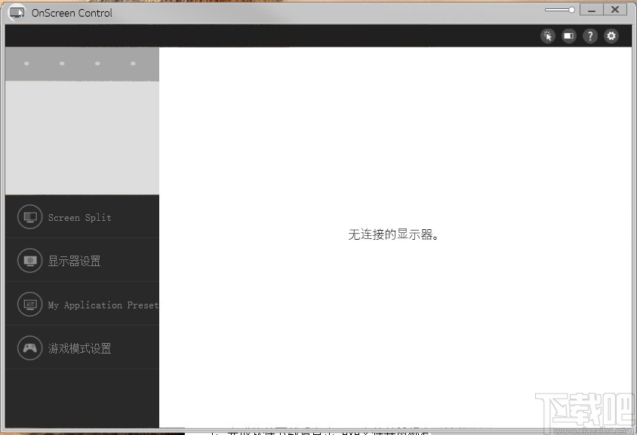Viewport: 637px width, 435px height.
Task: Open help via the question mark icon
Action: pyautogui.click(x=589, y=35)
